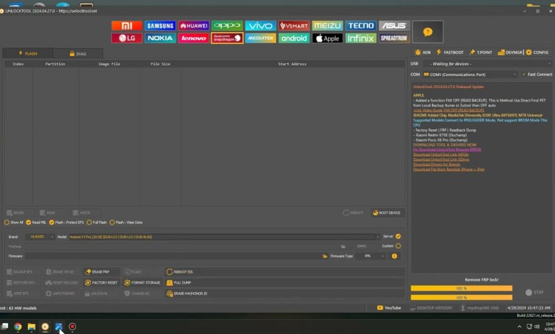The width and height of the screenshot is (555, 334).
Task: Toggle Flash : Protect EFS option
Action: click(67, 222)
